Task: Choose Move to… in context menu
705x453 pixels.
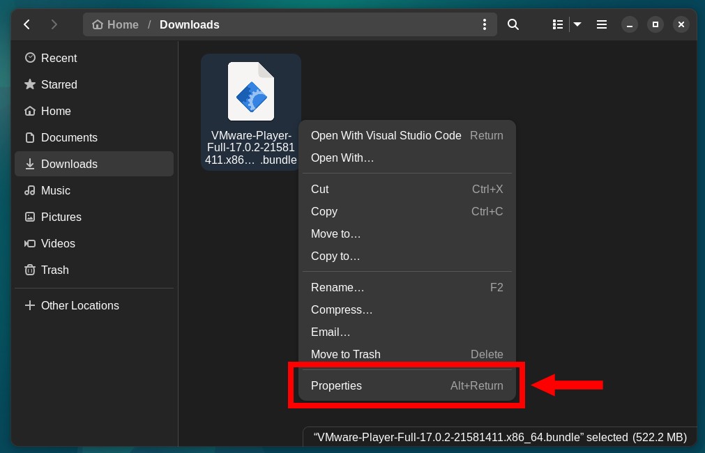Action: (x=407, y=233)
